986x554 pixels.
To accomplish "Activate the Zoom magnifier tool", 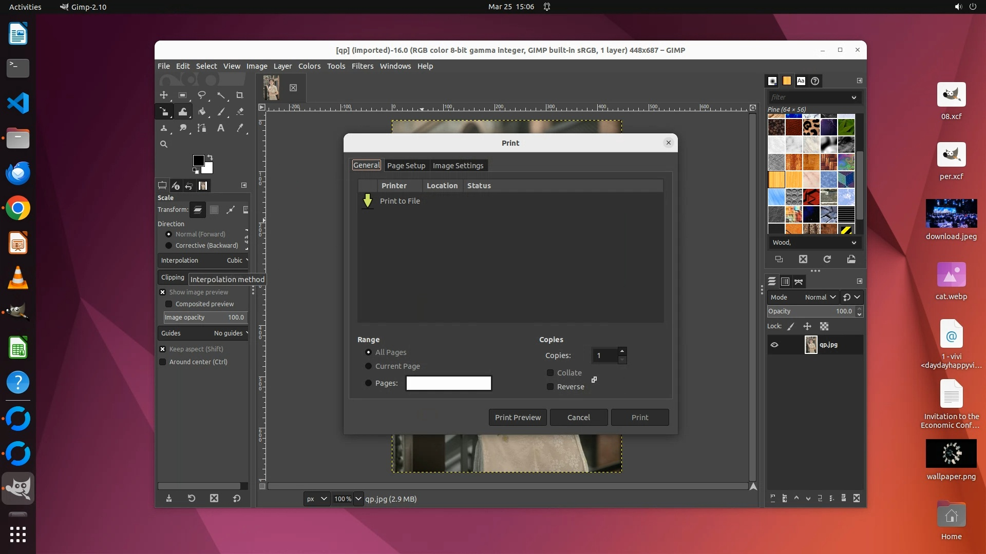I will pos(164,145).
